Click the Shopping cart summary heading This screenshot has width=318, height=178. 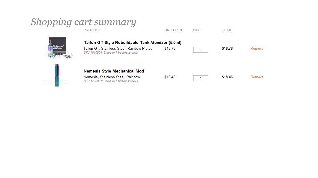[83, 22]
